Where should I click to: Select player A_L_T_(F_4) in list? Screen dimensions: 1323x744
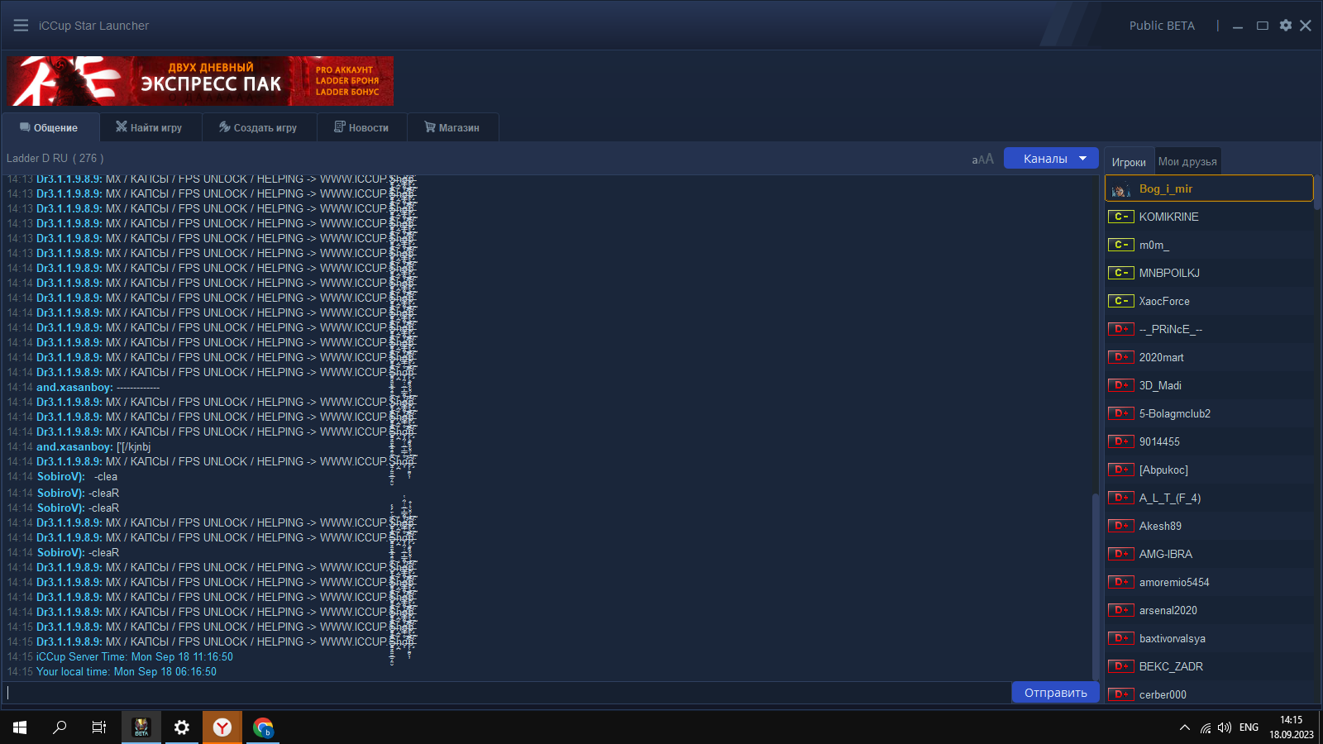(x=1209, y=498)
